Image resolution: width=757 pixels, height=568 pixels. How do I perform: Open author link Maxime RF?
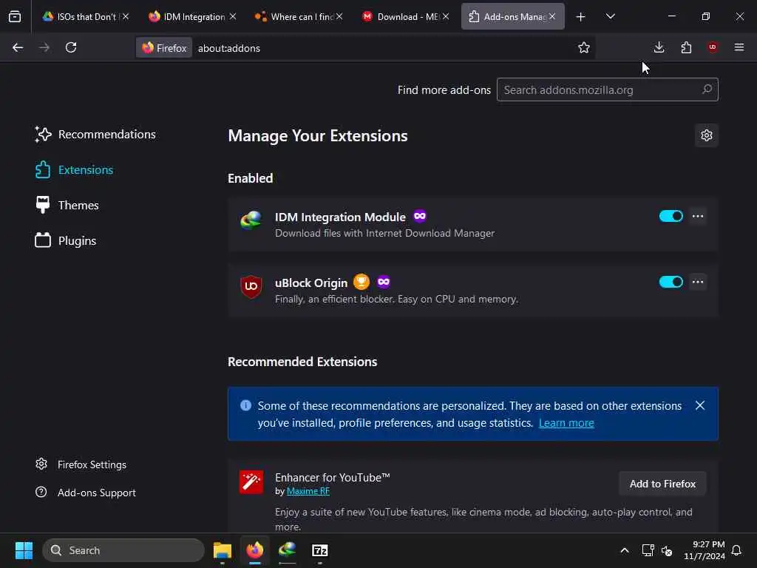click(308, 491)
